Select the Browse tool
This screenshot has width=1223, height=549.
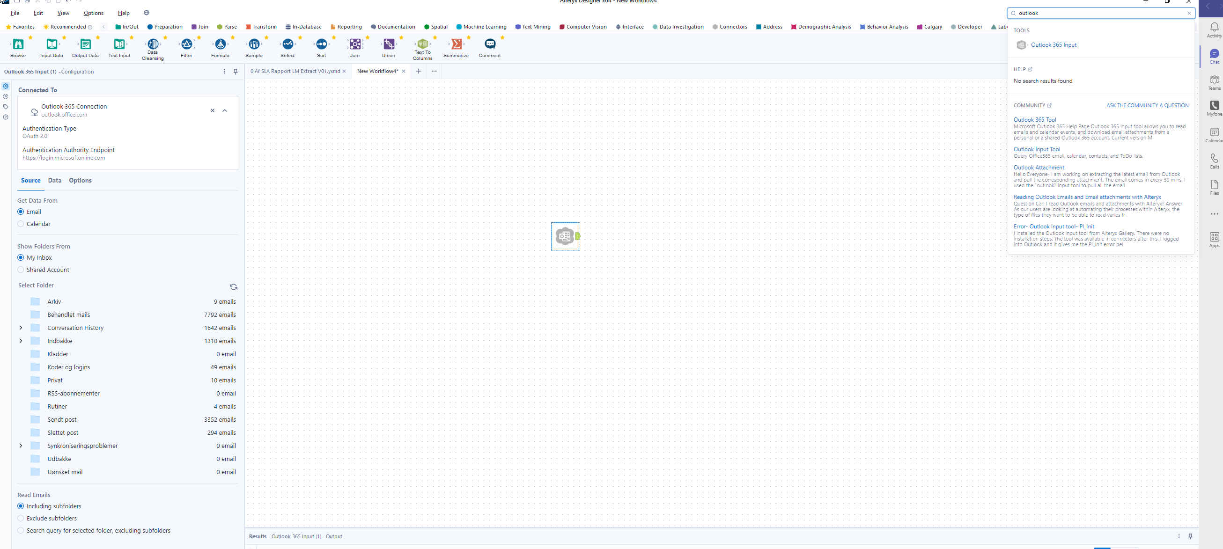18,45
